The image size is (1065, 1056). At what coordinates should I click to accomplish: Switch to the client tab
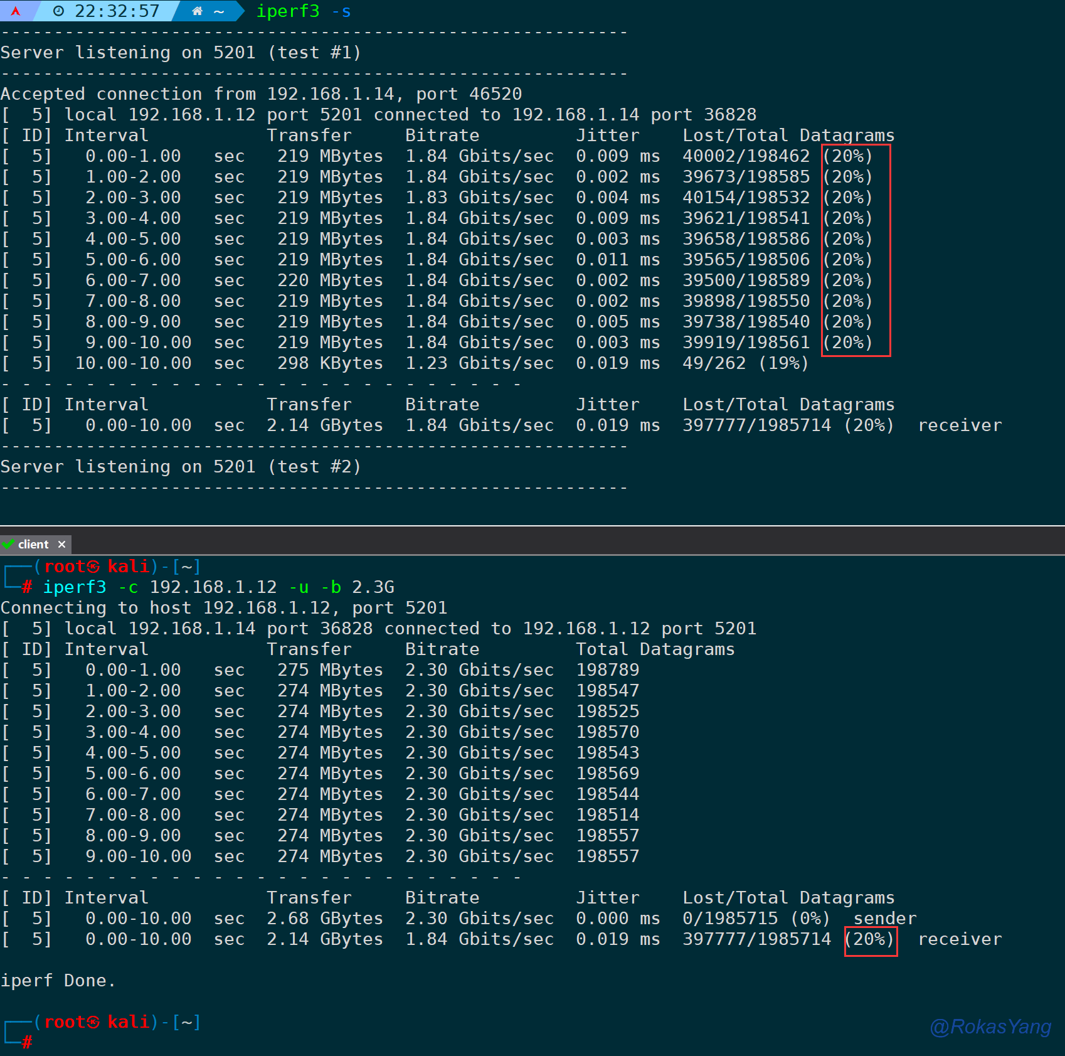(33, 545)
